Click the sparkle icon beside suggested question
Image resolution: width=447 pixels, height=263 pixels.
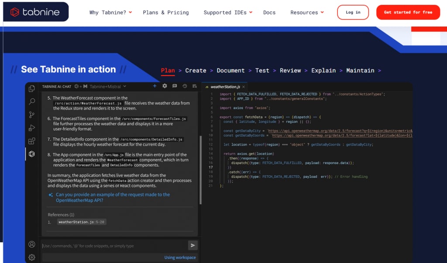click(51, 195)
